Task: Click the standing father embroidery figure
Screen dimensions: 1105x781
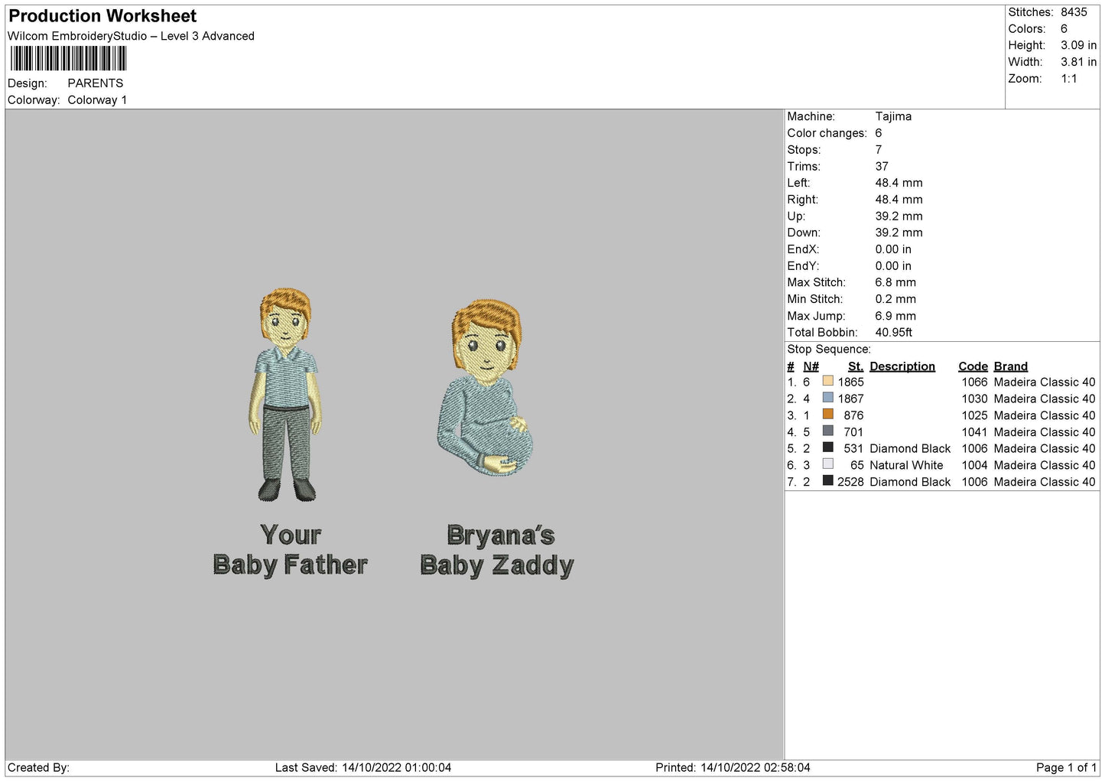Action: click(285, 394)
